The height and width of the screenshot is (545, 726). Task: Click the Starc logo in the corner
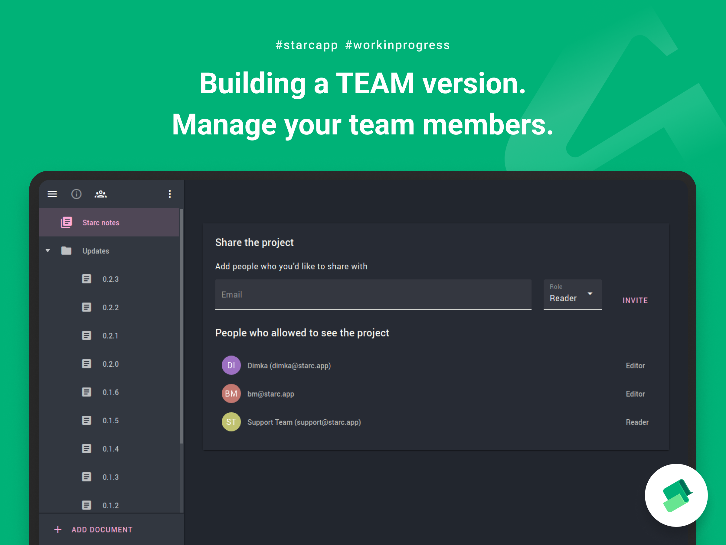[676, 495]
